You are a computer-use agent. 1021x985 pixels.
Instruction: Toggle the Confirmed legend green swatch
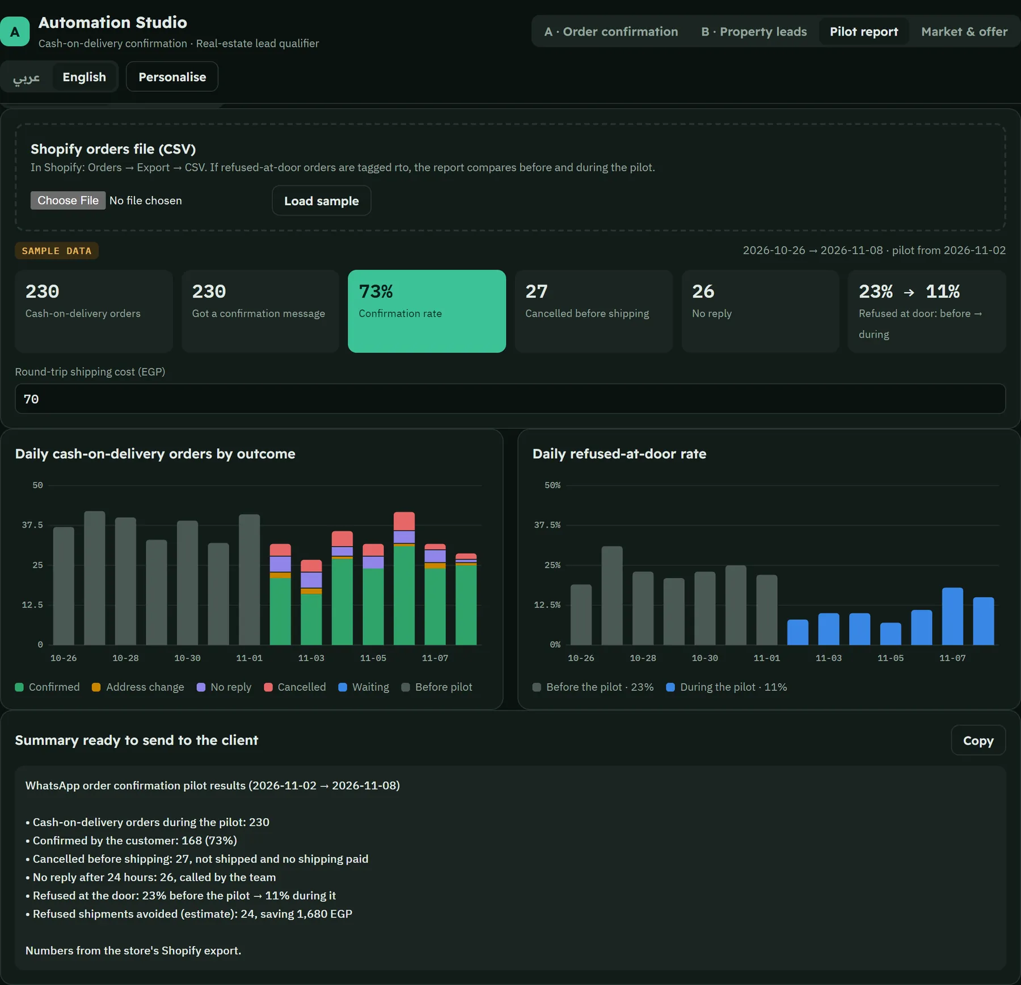(19, 687)
